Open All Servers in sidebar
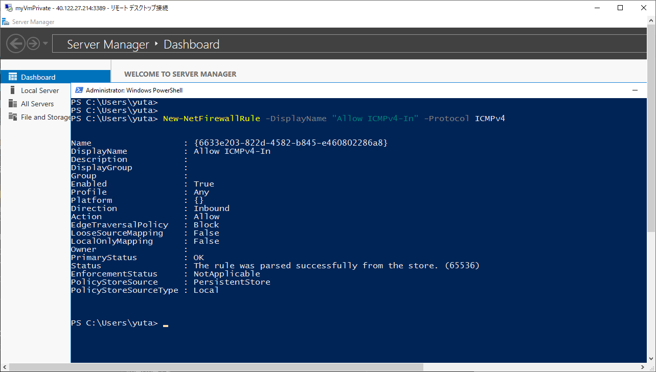This screenshot has width=656, height=372. (x=37, y=104)
